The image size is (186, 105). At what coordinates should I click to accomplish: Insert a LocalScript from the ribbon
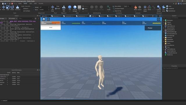tap(170, 8)
